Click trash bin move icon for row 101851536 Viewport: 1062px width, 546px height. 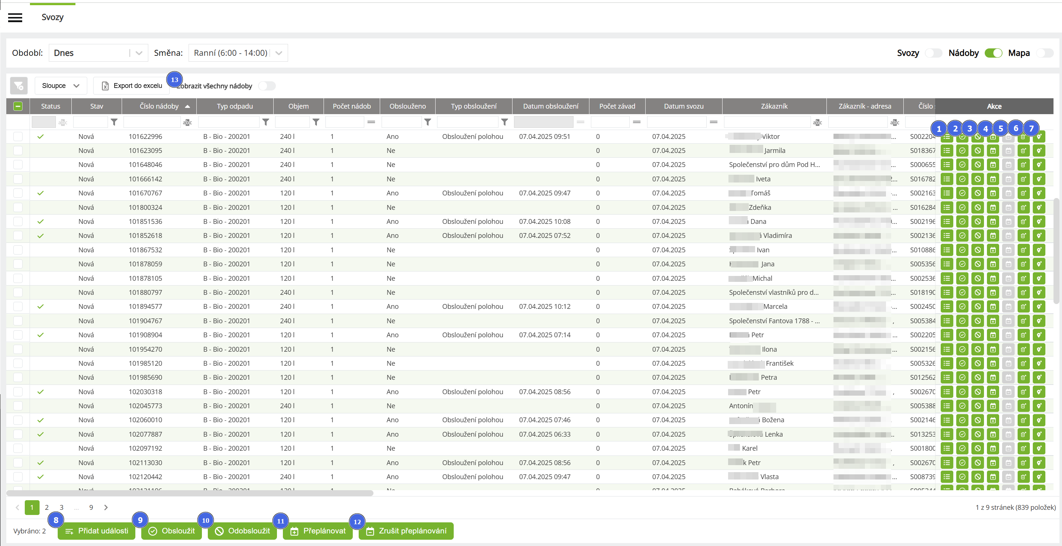(x=1024, y=222)
